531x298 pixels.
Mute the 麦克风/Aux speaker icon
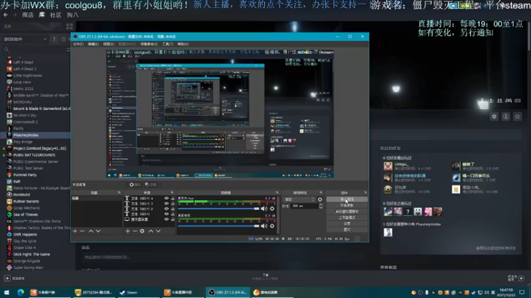coord(264,209)
